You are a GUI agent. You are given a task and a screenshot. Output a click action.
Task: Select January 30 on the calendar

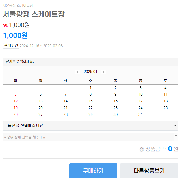point(116,114)
